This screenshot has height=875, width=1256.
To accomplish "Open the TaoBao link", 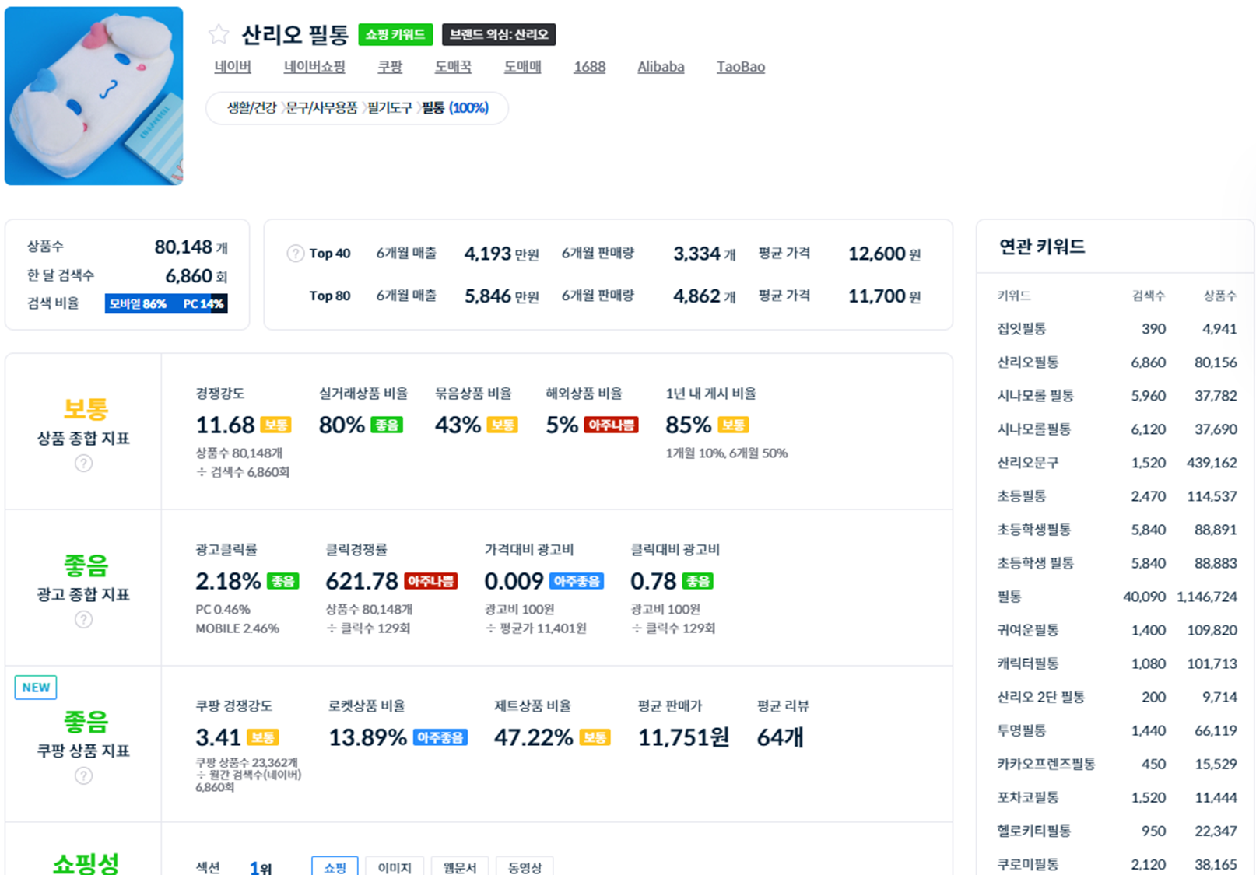I will [x=741, y=67].
